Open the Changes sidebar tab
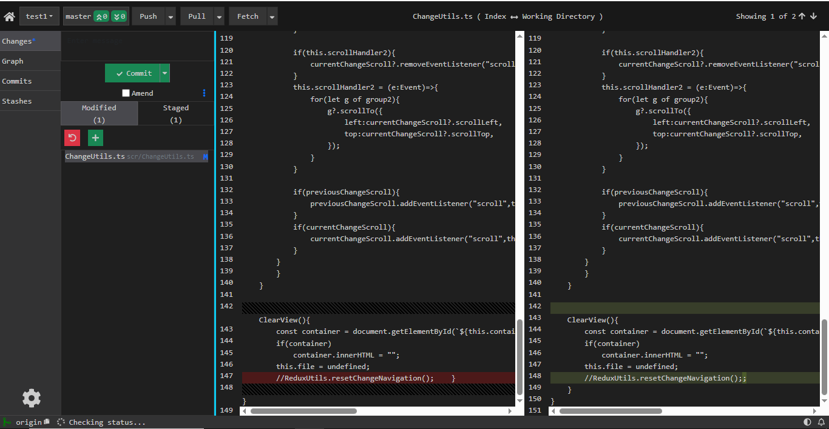829x429 pixels. coord(30,41)
